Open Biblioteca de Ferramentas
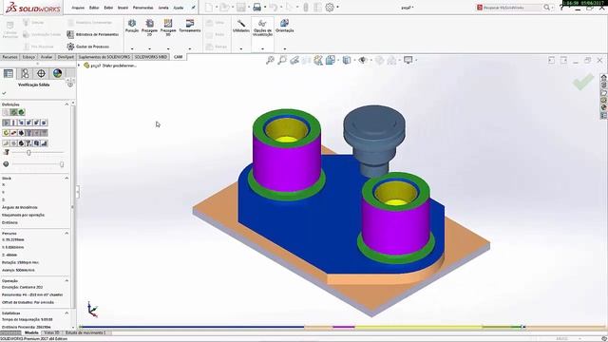This screenshot has height=342, width=608. pos(93,34)
